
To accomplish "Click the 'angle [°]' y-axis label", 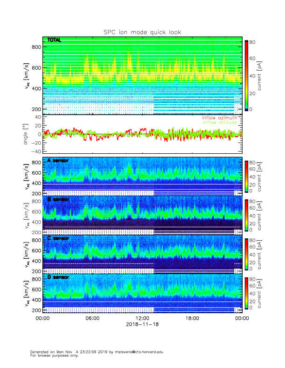I will [x=27, y=134].
